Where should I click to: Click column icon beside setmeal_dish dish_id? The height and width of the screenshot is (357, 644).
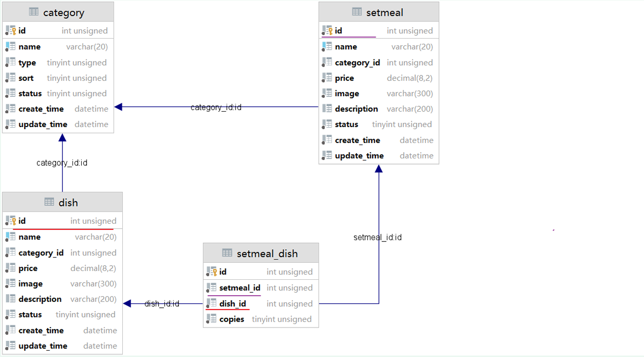[x=211, y=303]
